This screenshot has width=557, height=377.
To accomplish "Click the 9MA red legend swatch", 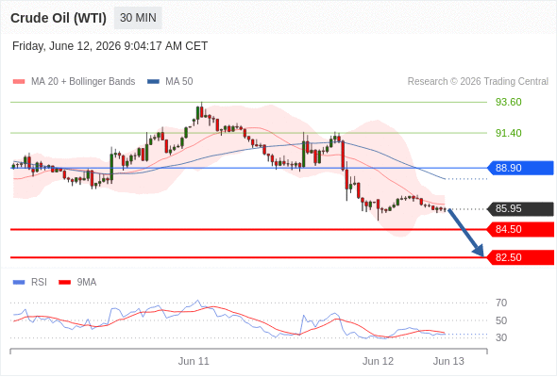I will click(64, 283).
